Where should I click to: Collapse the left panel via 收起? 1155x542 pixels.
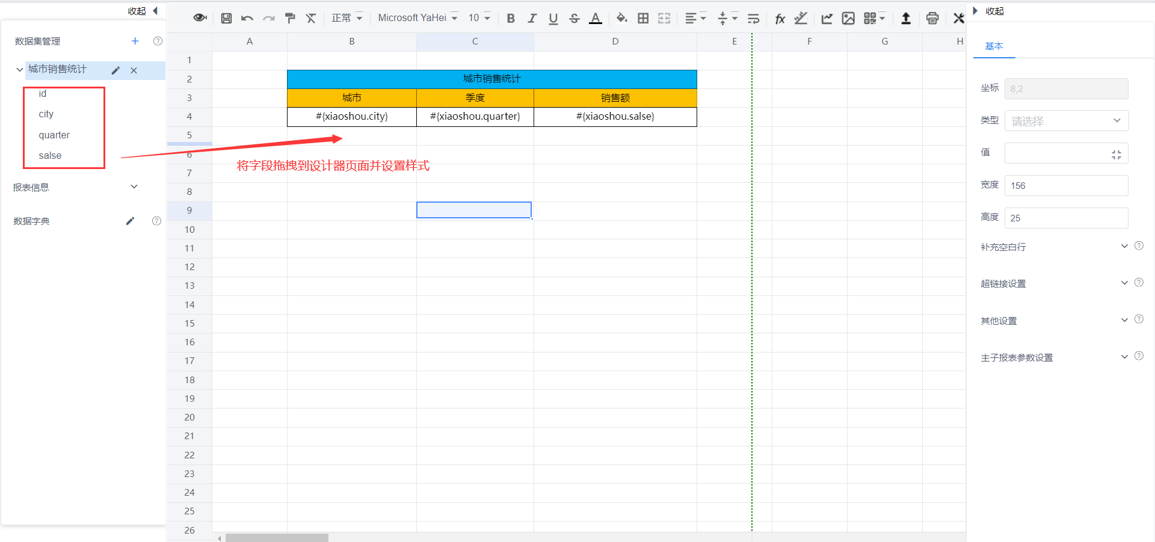click(x=143, y=11)
